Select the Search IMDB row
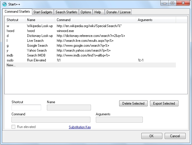Viewport: 192px width, 145px height. 36,55
